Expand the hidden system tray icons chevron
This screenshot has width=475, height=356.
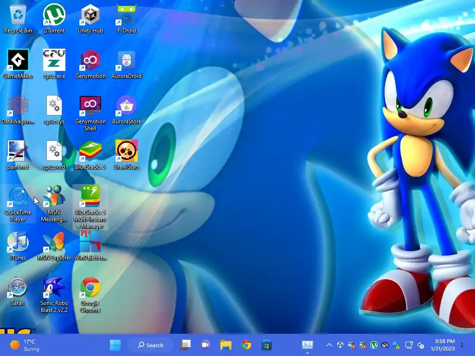[329, 345]
